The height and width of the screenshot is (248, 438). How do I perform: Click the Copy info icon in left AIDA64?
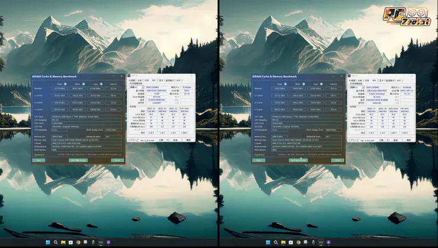click(x=101, y=84)
